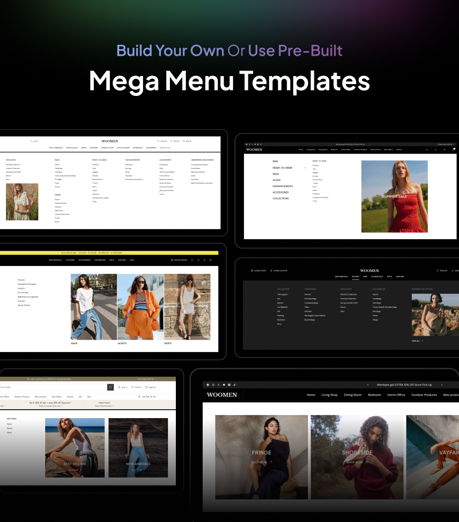459x522 pixels.
Task: Click next arrow on the Members get EXTRA 10% banner
Action: pos(442,385)
